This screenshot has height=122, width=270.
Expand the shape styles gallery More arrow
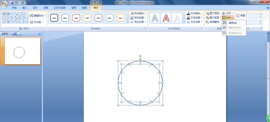point(128,22)
